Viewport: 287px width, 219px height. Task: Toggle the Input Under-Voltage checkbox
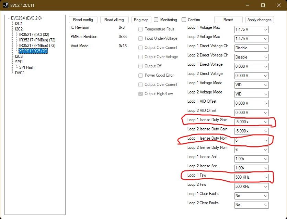[x=140, y=38]
